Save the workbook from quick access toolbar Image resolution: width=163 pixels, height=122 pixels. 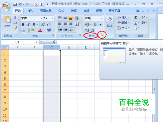[x=15, y=5]
